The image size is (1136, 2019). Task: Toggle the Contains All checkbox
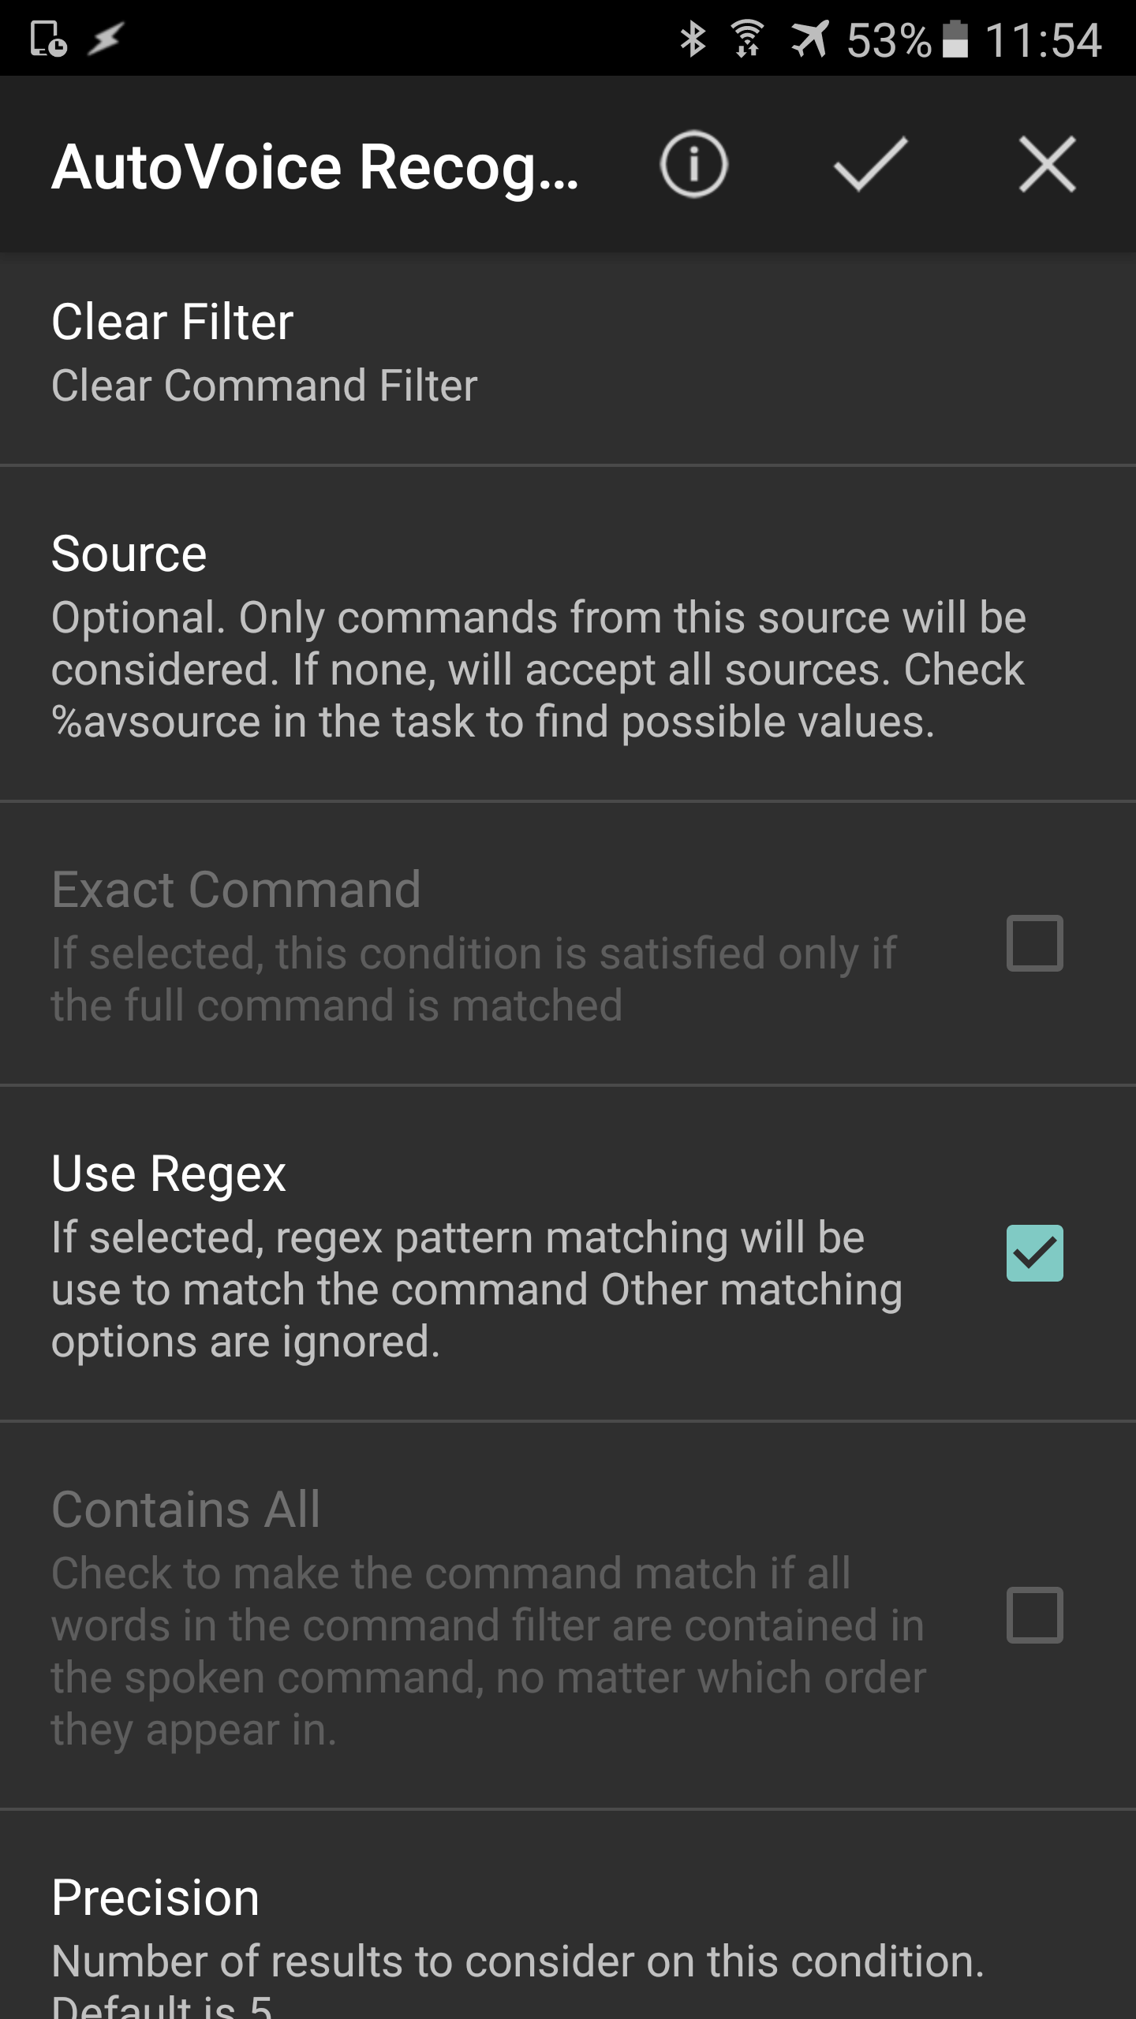click(1034, 1614)
